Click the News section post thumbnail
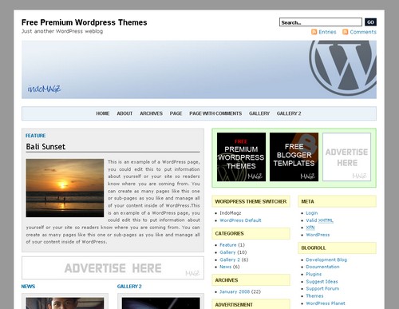 (x=65, y=303)
